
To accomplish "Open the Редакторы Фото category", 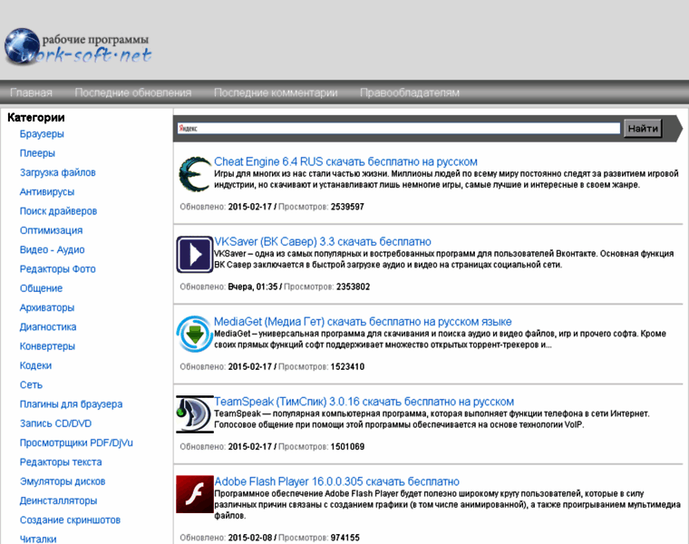I will [x=57, y=269].
